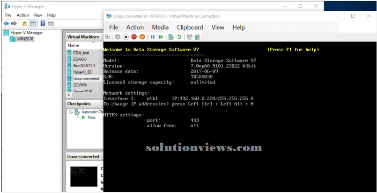Select Hyper-V Manager root tree node

tap(26, 33)
